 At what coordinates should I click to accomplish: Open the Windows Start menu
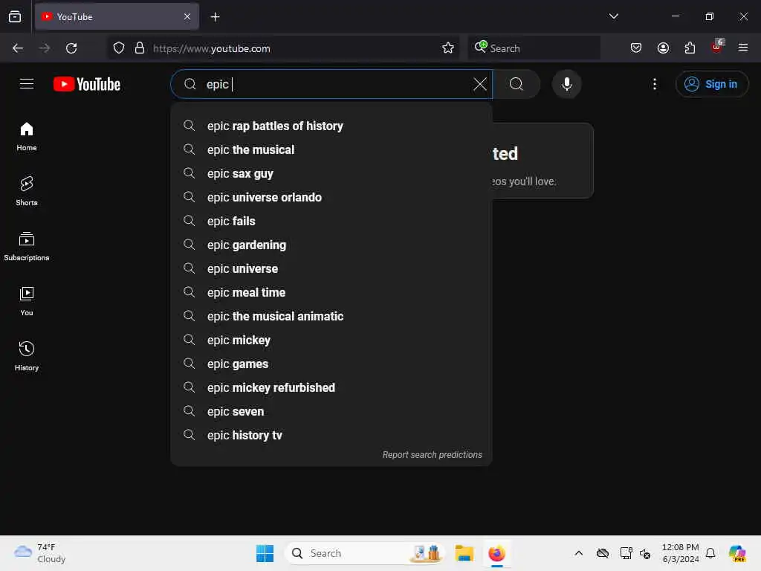point(265,553)
